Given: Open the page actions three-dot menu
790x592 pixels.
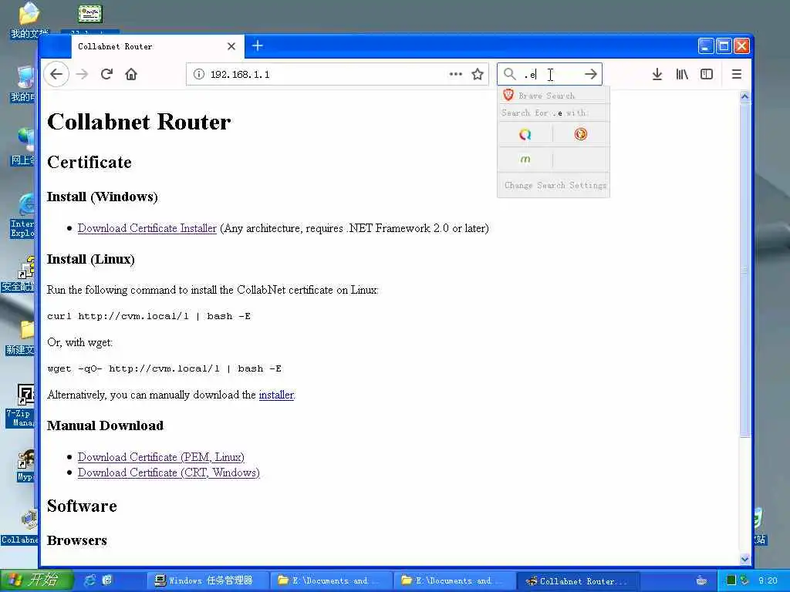Looking at the screenshot, I should 455,74.
